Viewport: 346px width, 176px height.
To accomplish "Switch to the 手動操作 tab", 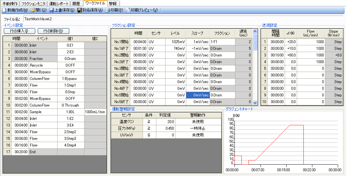I will click(10, 4).
